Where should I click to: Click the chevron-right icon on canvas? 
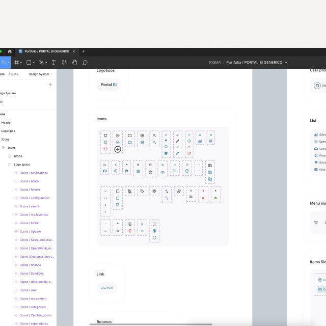coord(105,212)
